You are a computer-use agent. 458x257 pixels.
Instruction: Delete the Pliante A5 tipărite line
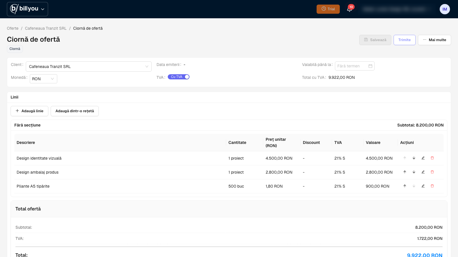(432, 186)
